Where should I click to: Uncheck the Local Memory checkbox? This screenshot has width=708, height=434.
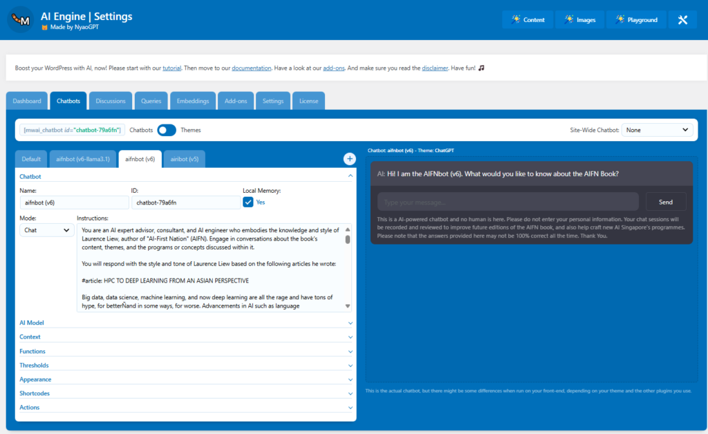point(248,202)
